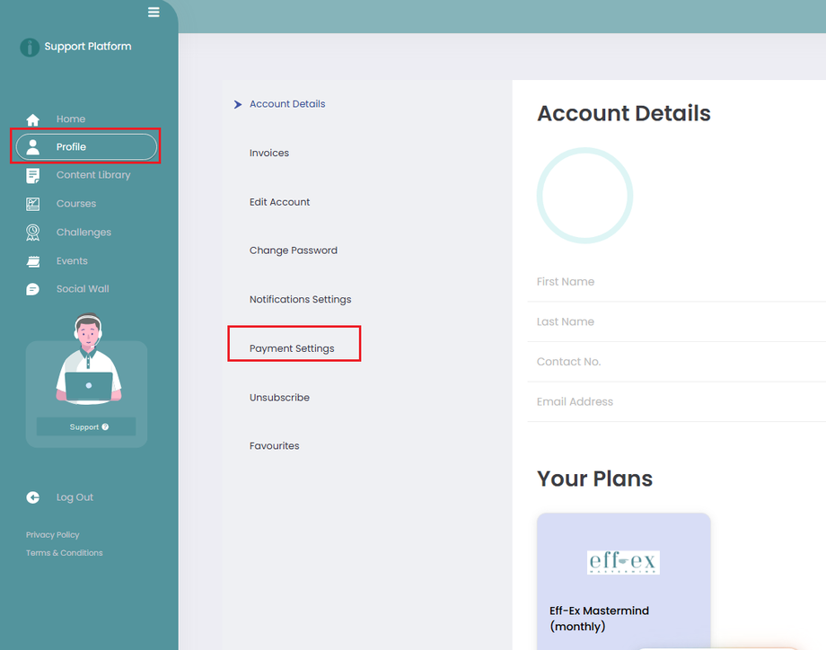Viewport: 826px width, 650px height.
Task: Open Home in the sidebar
Action: 71,119
